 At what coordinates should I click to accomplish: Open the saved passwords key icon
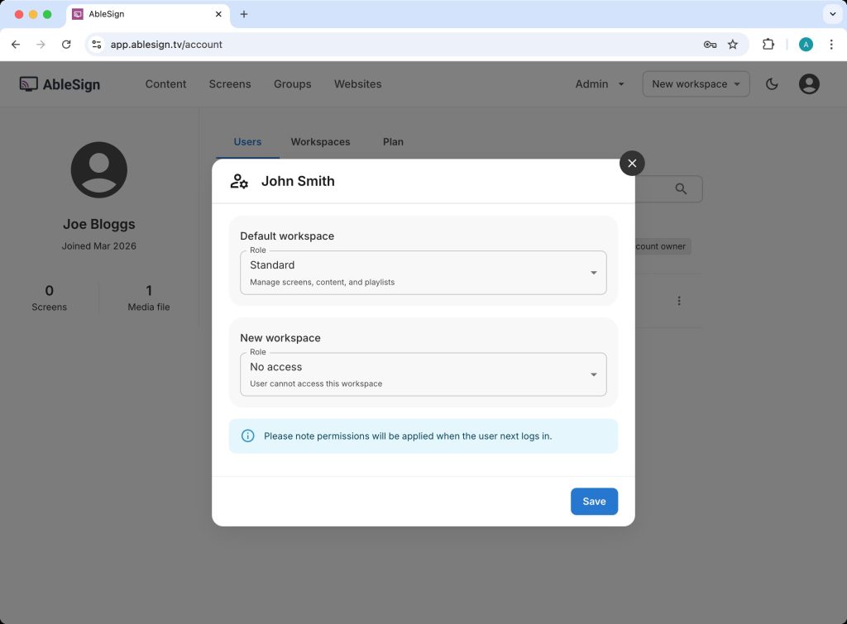coord(710,45)
